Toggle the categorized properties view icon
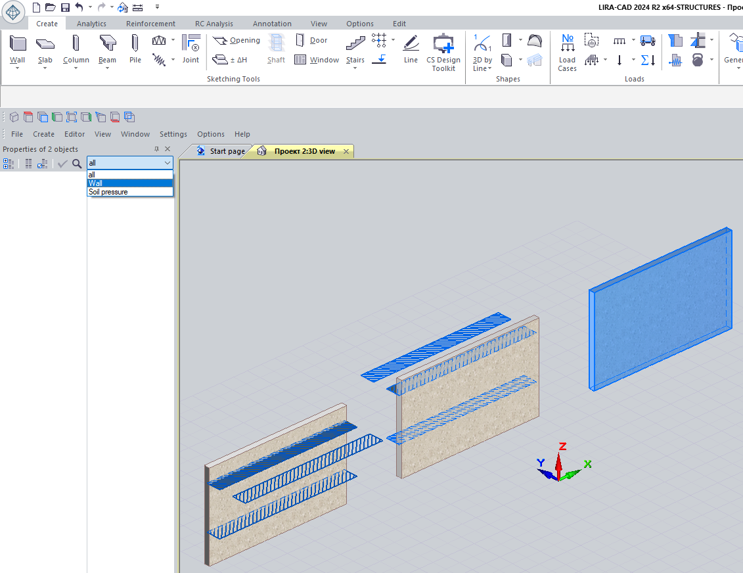The height and width of the screenshot is (573, 743). tap(9, 164)
